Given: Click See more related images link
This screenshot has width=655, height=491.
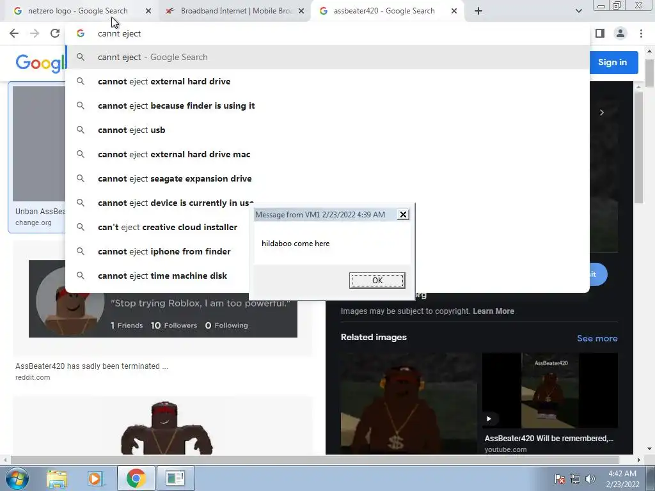Looking at the screenshot, I should pos(597,339).
